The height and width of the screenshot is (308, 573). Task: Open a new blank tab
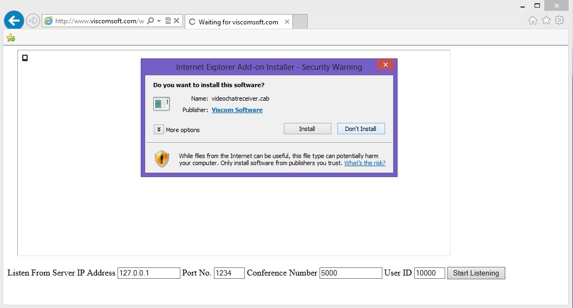299,22
